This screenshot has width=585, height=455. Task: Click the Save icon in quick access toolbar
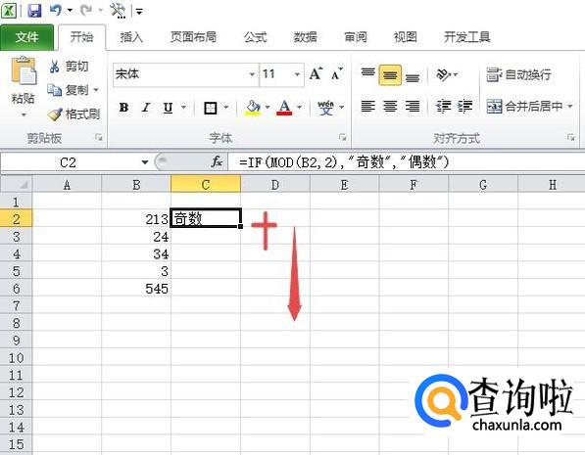[34, 10]
